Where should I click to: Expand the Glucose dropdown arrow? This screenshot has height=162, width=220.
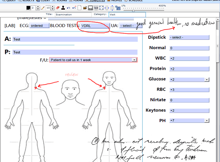pyautogui.click(x=207, y=79)
